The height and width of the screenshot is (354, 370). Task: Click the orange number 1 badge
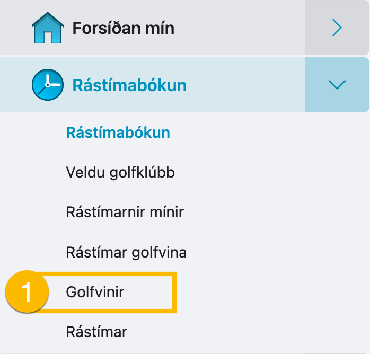pos(26,292)
